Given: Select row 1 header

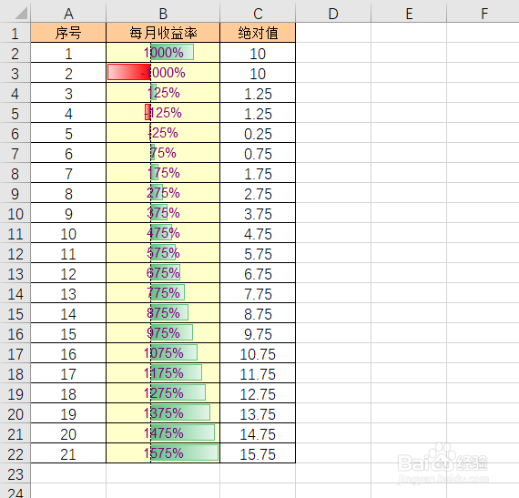Looking at the screenshot, I should (x=15, y=33).
